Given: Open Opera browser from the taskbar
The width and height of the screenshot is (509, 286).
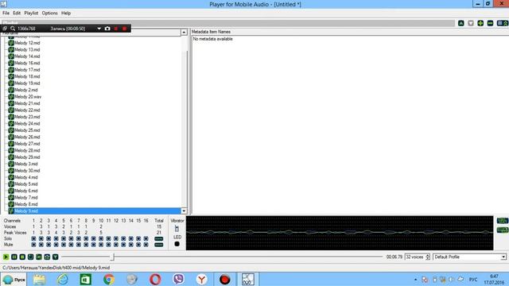Looking at the screenshot, I should pyautogui.click(x=155, y=279).
